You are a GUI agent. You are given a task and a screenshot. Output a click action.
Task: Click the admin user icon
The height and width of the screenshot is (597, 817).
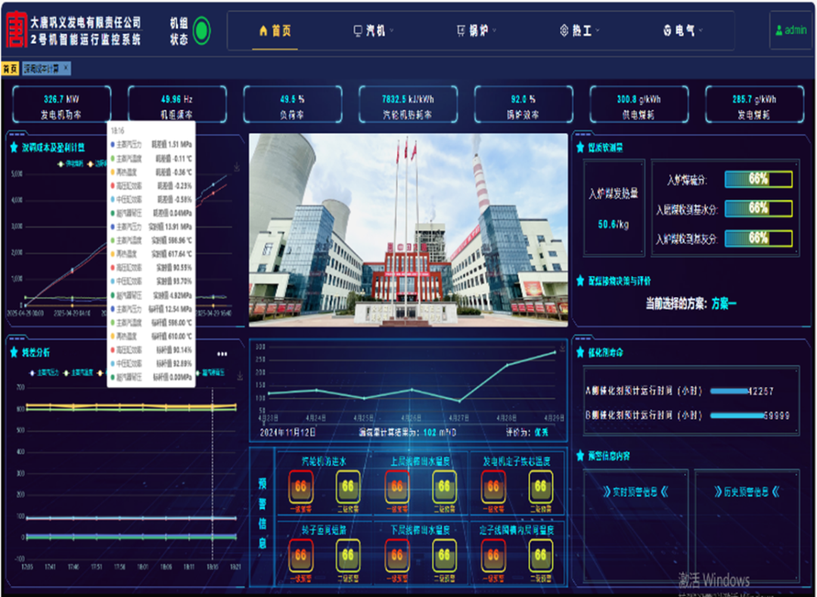(779, 31)
